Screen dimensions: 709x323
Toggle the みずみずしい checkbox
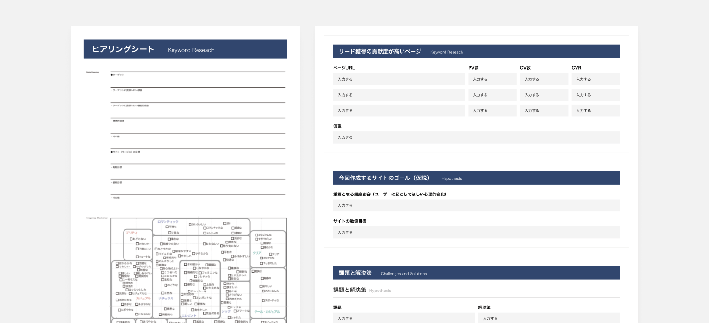click(233, 256)
